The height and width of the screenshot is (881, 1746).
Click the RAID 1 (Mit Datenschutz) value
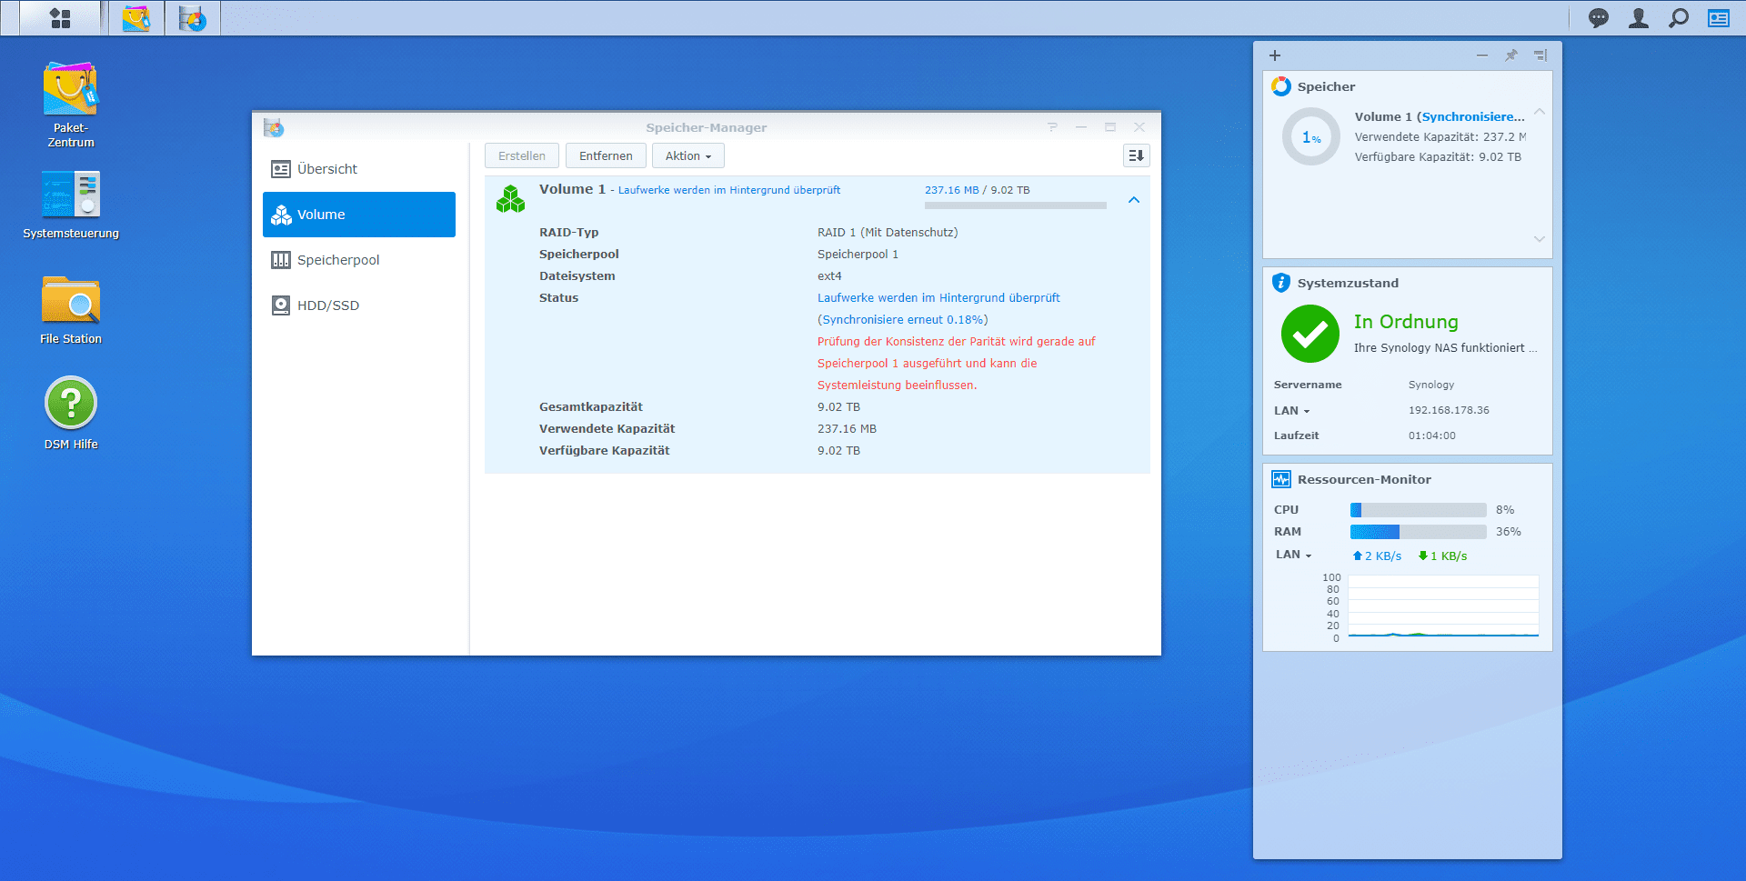(888, 233)
